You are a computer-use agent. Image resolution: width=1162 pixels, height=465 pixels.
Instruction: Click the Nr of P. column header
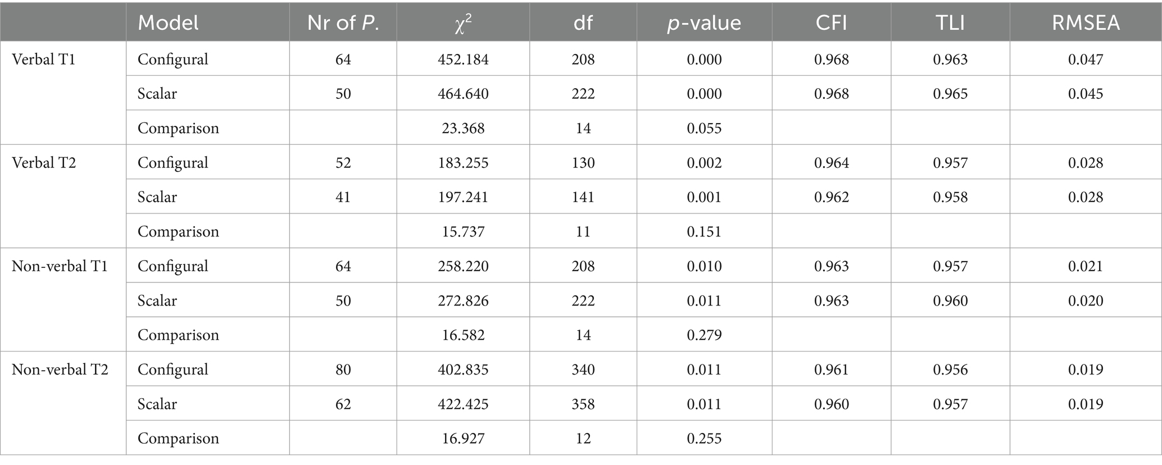[343, 22]
